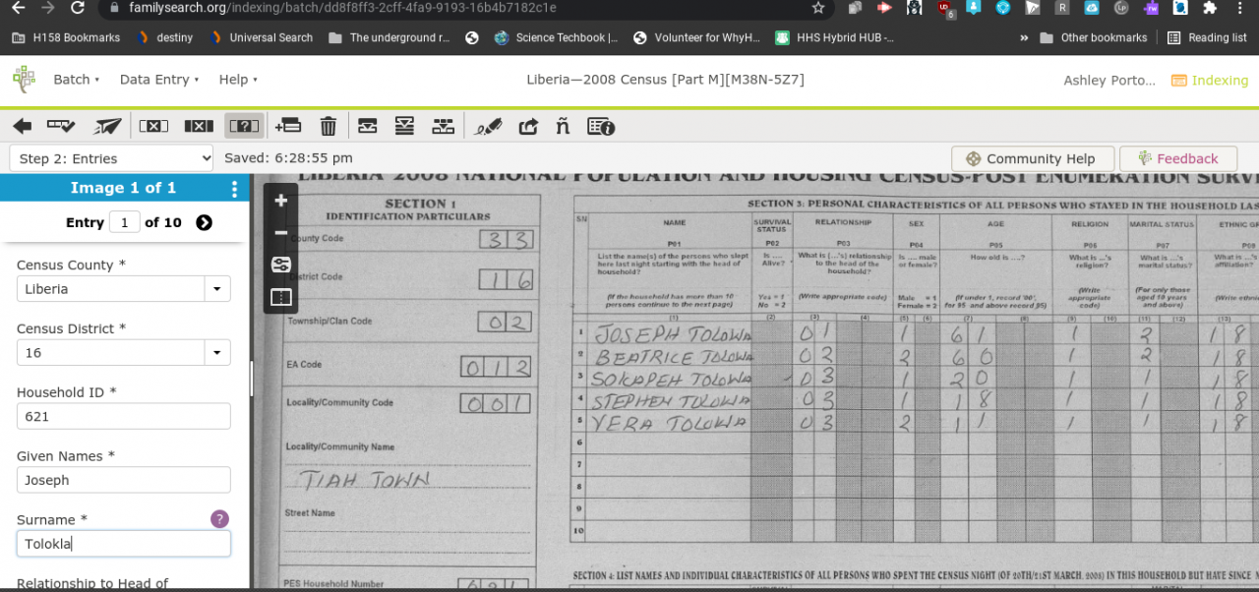The image size is (1259, 592).
Task: Open the Volunteer for WhyH... bookmark
Action: [696, 38]
